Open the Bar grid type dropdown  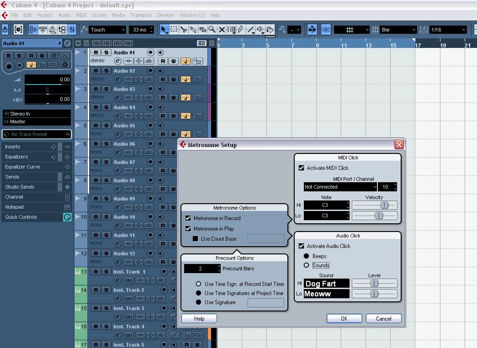click(398, 30)
